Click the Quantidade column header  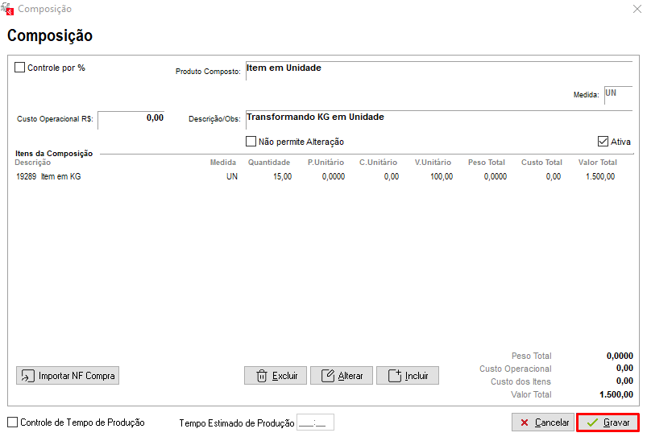[269, 163]
